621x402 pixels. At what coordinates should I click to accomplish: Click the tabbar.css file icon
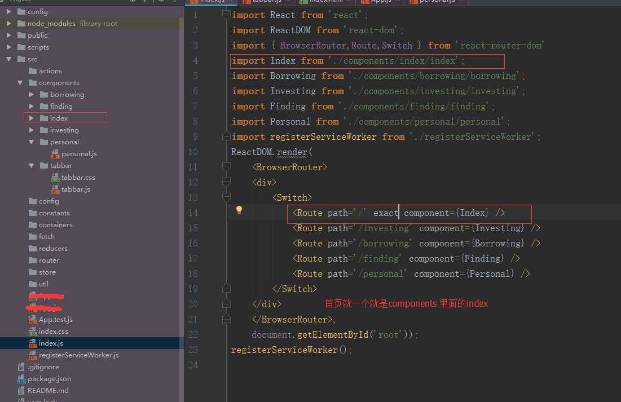(55, 178)
